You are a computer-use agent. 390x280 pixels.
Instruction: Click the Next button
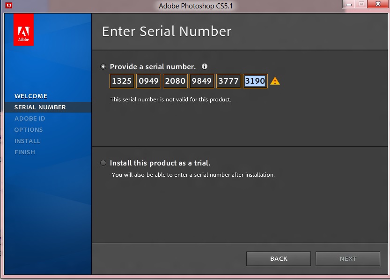tap(348, 259)
